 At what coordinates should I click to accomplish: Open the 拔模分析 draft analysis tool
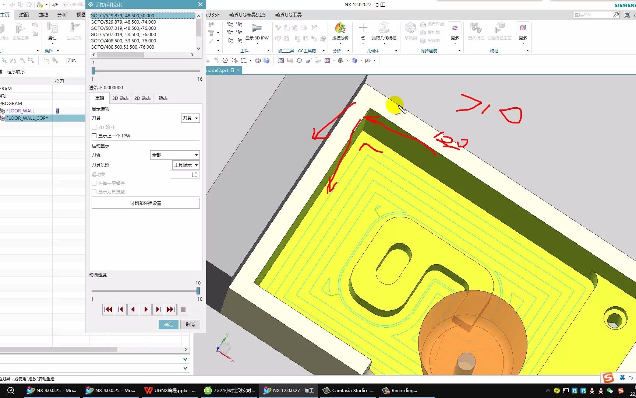(340, 31)
